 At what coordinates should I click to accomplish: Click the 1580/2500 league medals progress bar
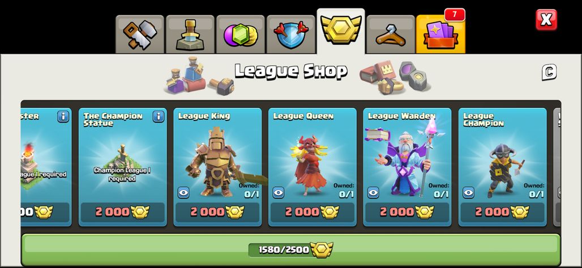(290, 249)
